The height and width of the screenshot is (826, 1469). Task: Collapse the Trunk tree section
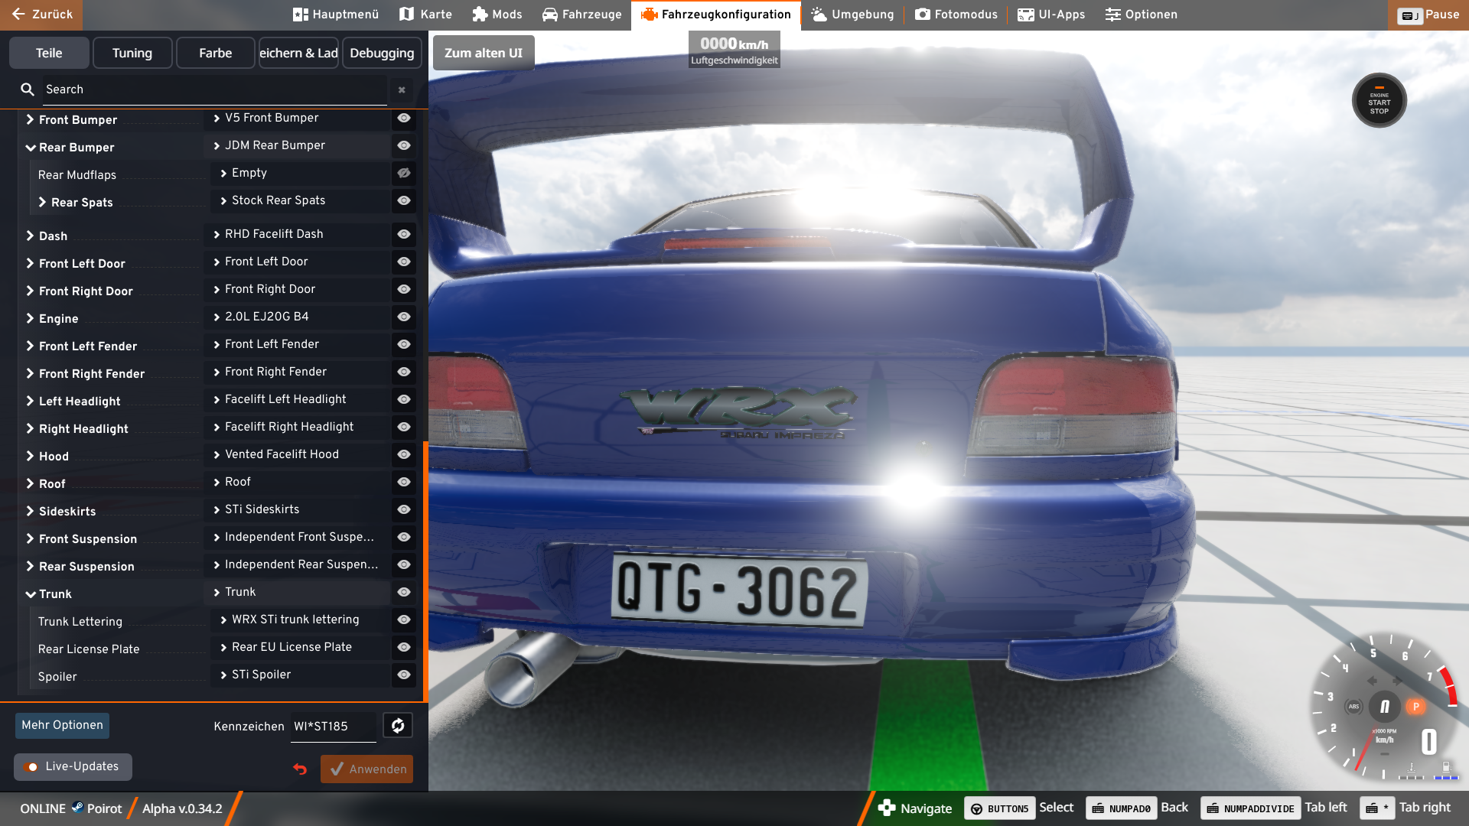click(x=31, y=594)
